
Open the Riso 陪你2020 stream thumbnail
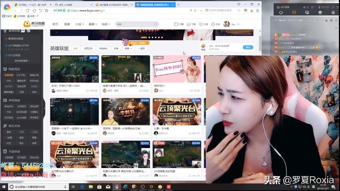(x=177, y=69)
